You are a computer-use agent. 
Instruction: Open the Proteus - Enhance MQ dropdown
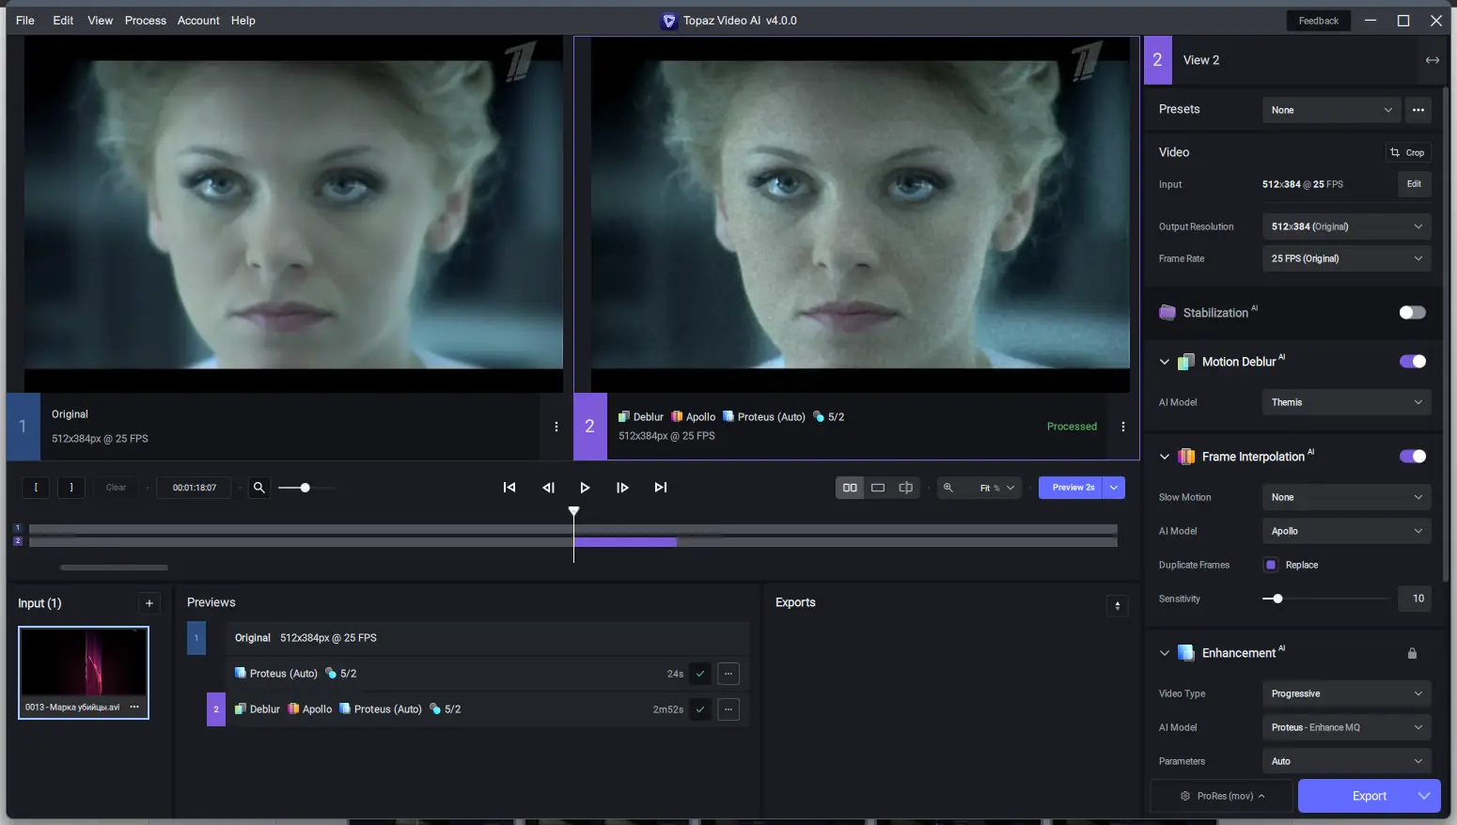pos(1346,727)
